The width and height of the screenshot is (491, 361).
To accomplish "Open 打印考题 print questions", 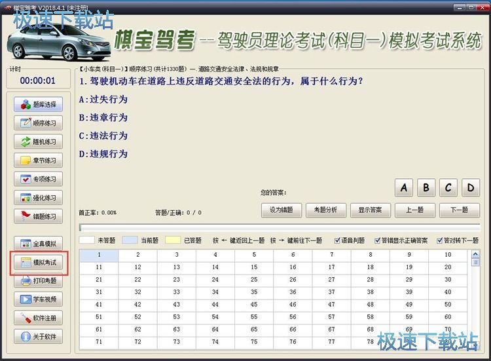I will [39, 281].
